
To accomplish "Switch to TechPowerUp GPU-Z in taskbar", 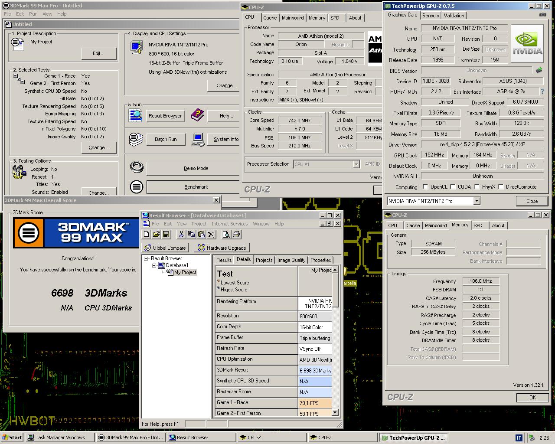I will click(413, 437).
